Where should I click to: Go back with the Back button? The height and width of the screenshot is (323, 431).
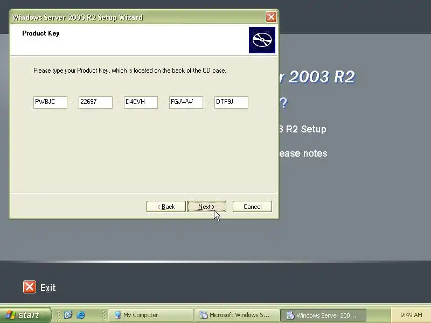166,207
